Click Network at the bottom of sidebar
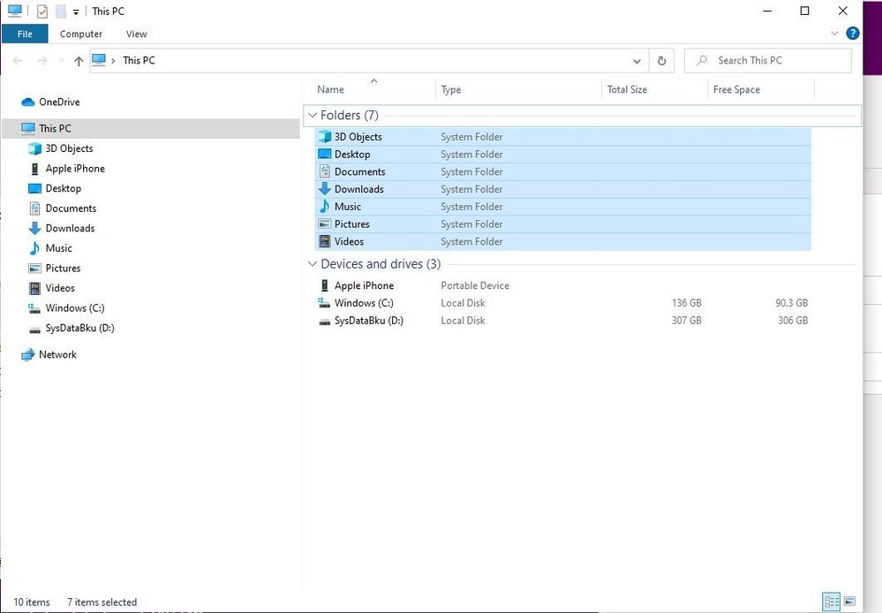 click(x=58, y=354)
